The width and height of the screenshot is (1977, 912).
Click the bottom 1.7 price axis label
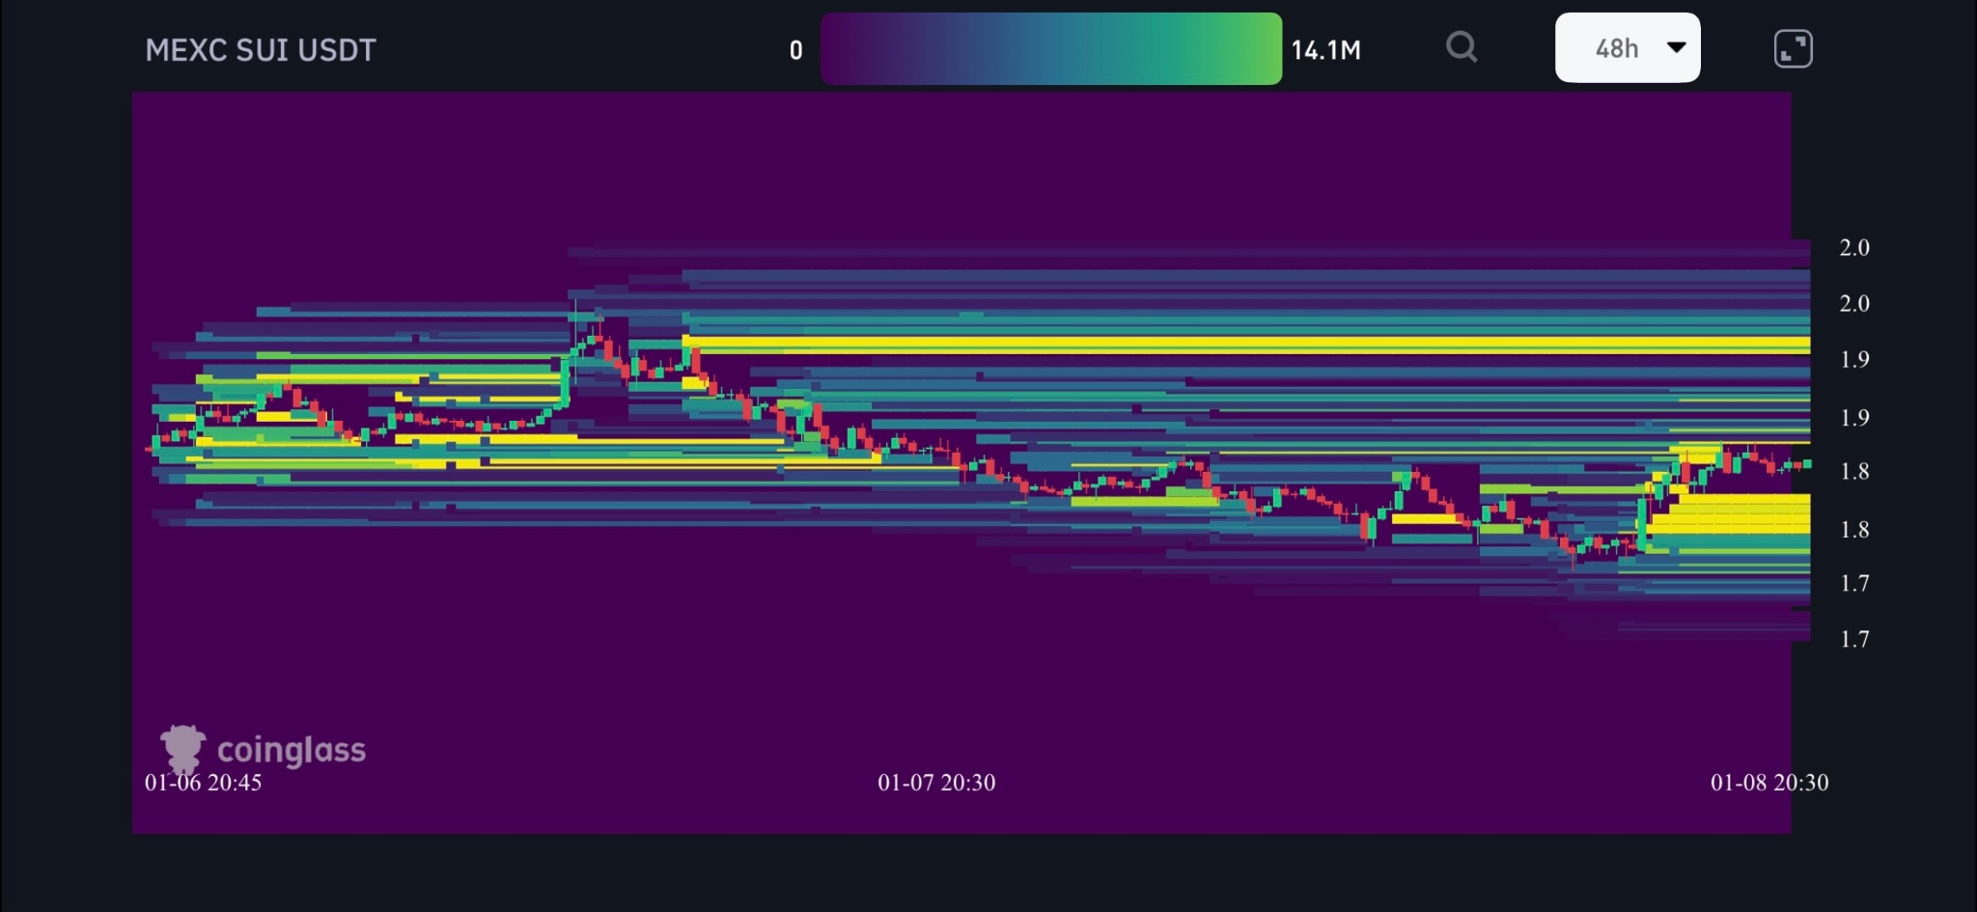(1854, 639)
